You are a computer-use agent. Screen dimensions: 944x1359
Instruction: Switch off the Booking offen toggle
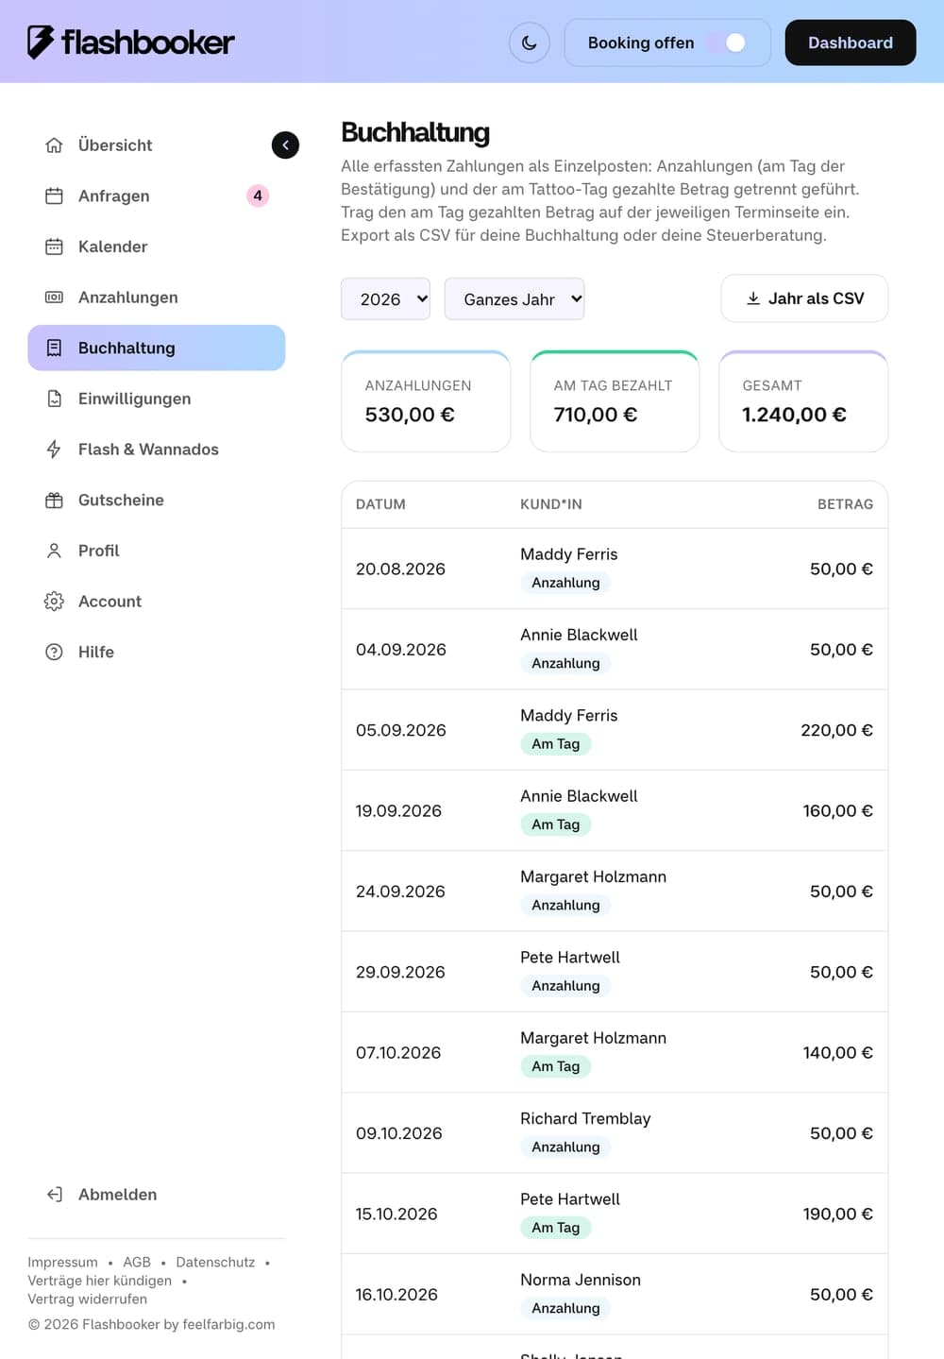(727, 42)
